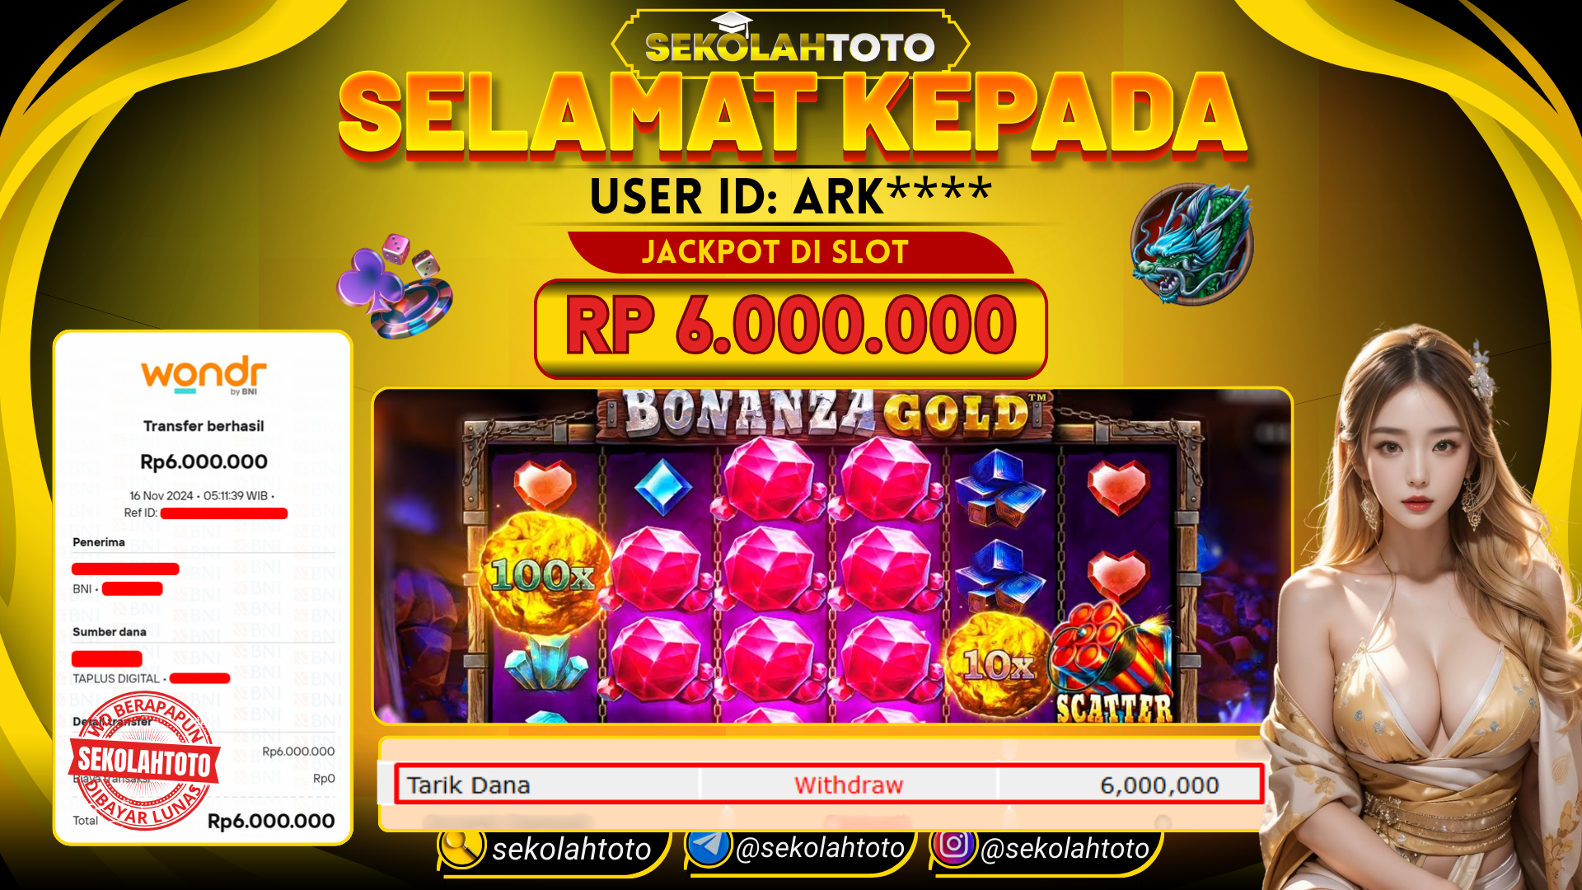Click the red Withdraw text
This screenshot has width=1582, height=890.
[x=849, y=785]
